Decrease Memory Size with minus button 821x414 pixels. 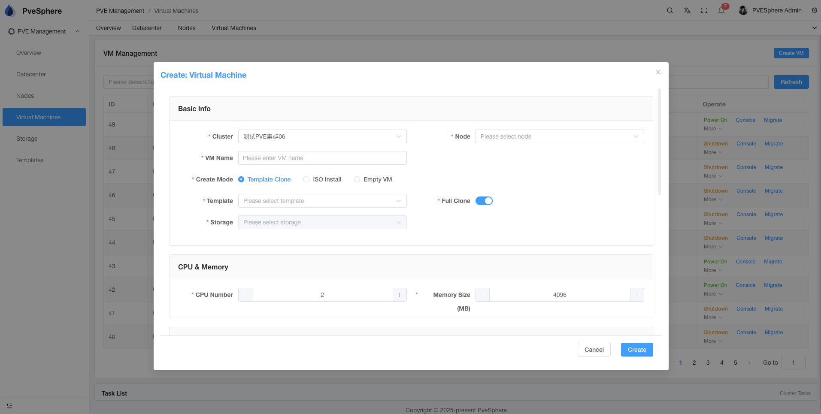[482, 295]
